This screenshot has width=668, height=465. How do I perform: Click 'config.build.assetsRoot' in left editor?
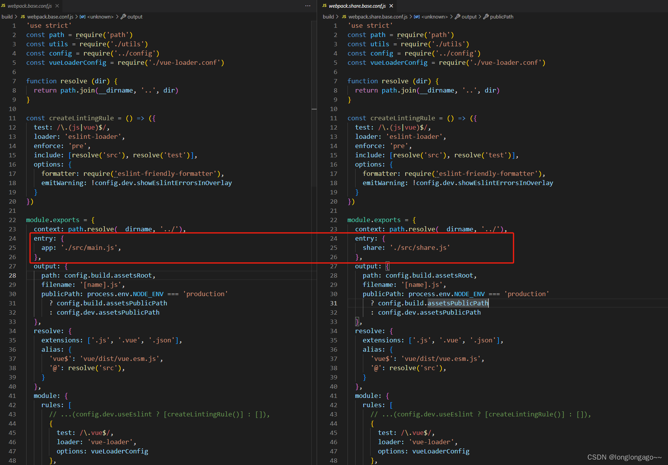(108, 275)
